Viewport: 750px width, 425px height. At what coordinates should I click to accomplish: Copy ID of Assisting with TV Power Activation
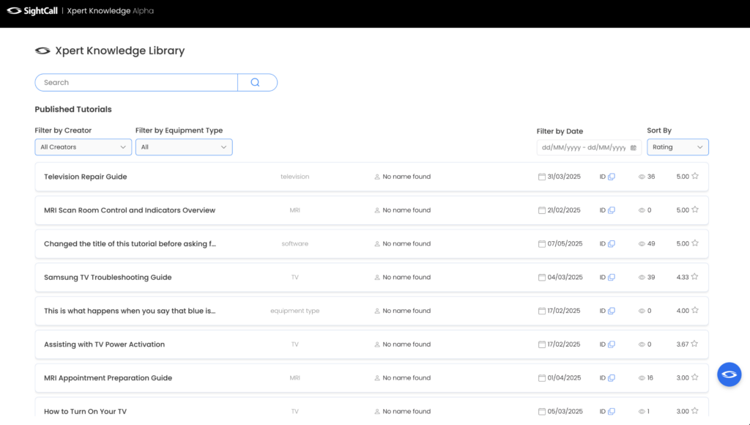[x=612, y=344]
